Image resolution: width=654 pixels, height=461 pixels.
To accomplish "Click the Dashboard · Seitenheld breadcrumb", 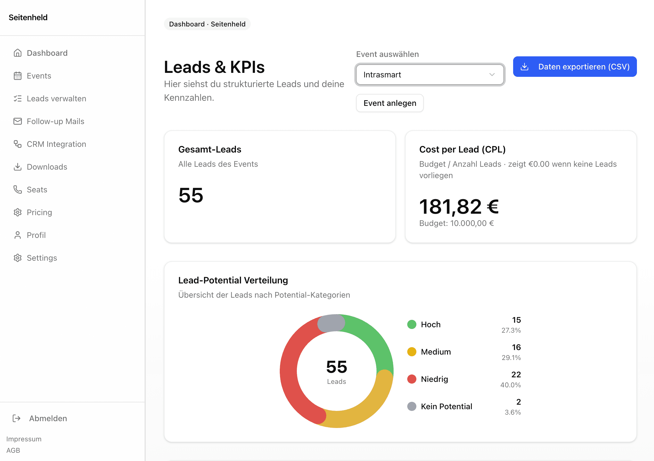I will pyautogui.click(x=207, y=24).
